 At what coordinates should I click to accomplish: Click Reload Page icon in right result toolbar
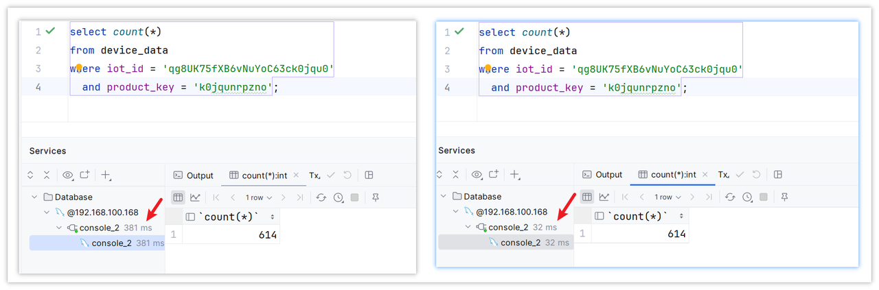[731, 197]
